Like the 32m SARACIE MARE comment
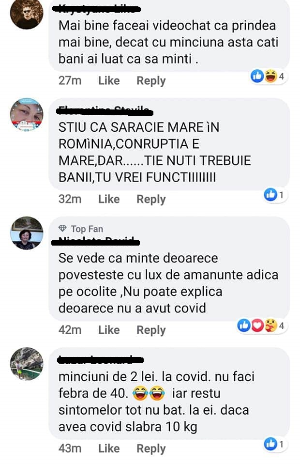Screen dimensions: 300x465 pos(109,199)
